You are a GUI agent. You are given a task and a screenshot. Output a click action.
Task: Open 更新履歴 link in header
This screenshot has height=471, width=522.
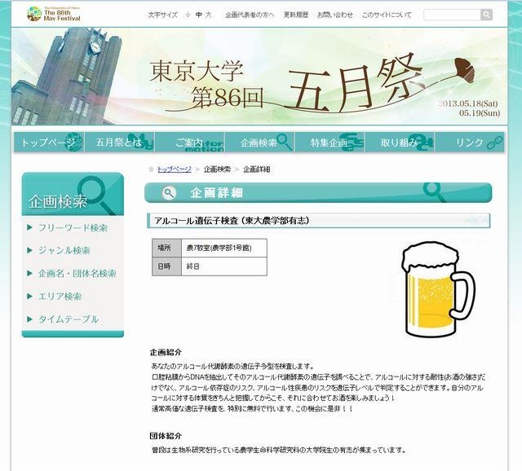pos(296,15)
